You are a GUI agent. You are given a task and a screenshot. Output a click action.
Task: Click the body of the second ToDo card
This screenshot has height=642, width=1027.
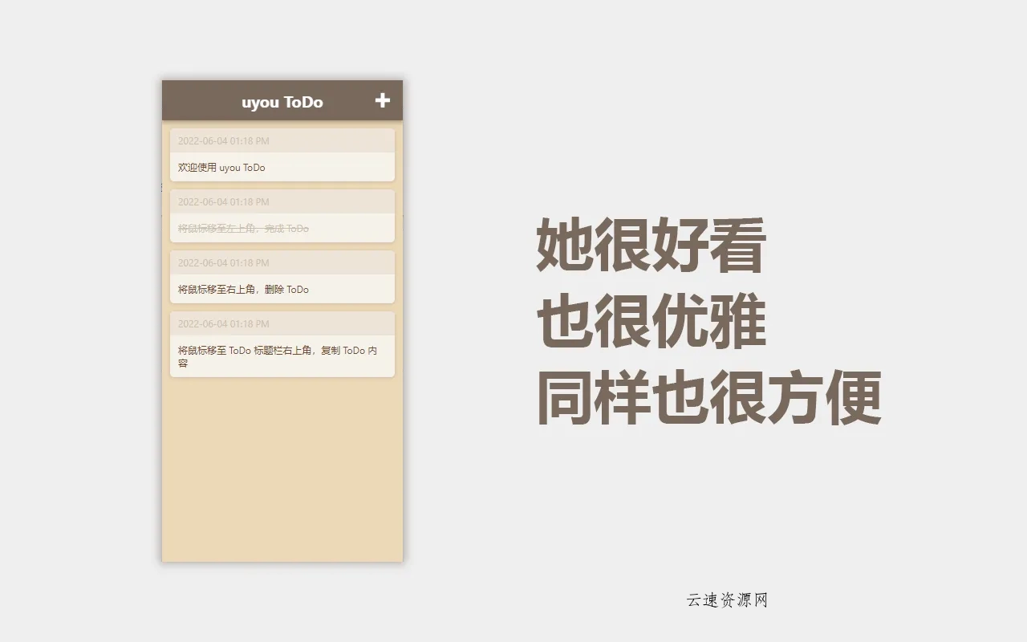(x=282, y=228)
